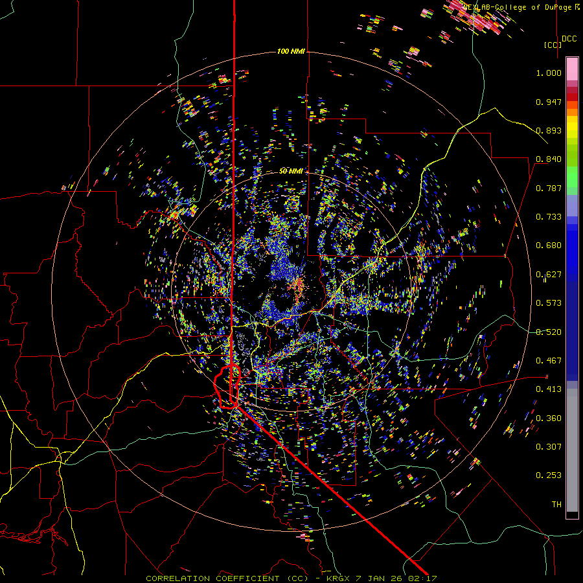
Task: Click the TH threshold label
Action: point(556,505)
